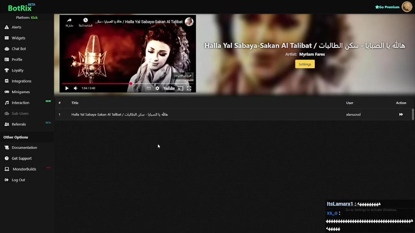Click the video title in the player
This screenshot has width=415, height=233.
pyautogui.click(x=139, y=22)
